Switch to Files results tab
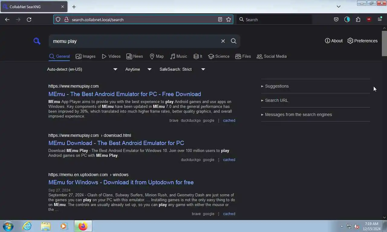Image resolution: width=387 pixels, height=232 pixels. tap(243, 56)
